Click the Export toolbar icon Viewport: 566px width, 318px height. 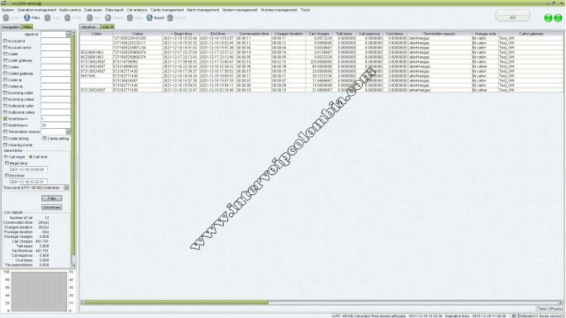tap(150, 17)
